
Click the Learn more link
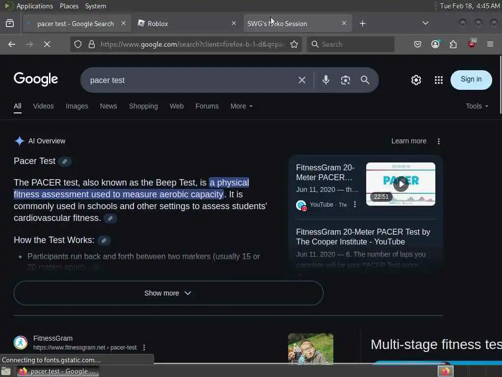[x=409, y=141]
